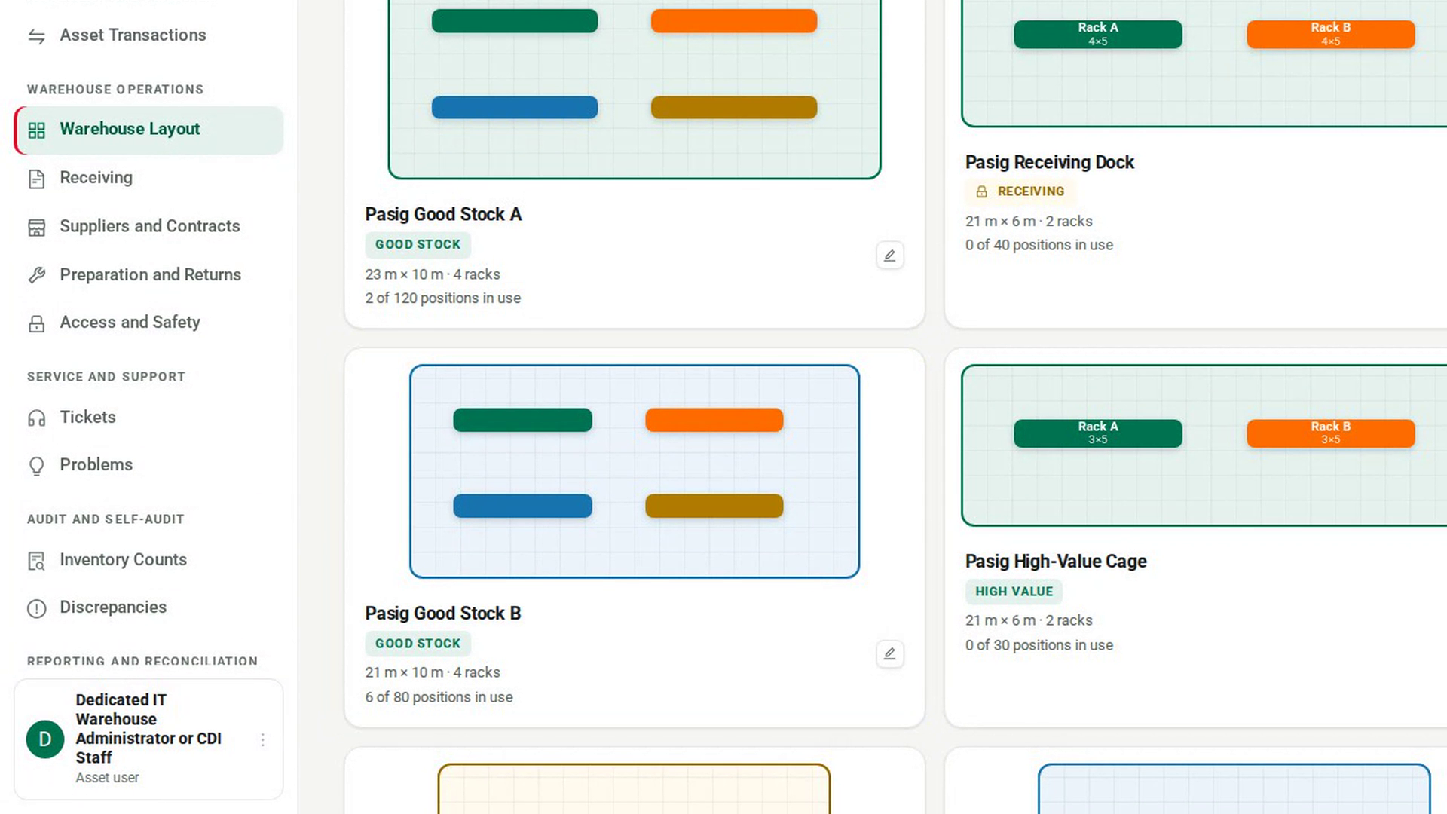Image resolution: width=1447 pixels, height=814 pixels.
Task: Click '0 of 40 positions in use' text
Action: coord(1039,246)
